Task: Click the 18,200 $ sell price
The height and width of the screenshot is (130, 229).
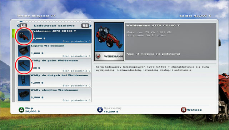Action: [x=111, y=111]
